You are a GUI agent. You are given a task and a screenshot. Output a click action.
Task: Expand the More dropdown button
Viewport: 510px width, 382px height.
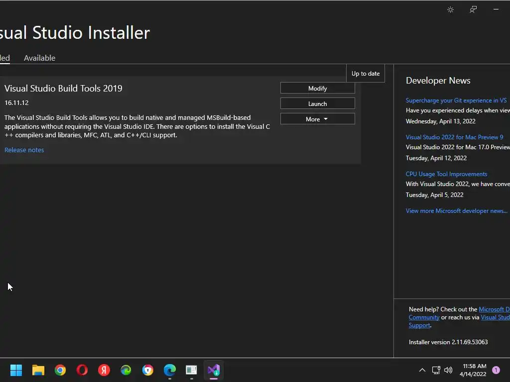317,119
